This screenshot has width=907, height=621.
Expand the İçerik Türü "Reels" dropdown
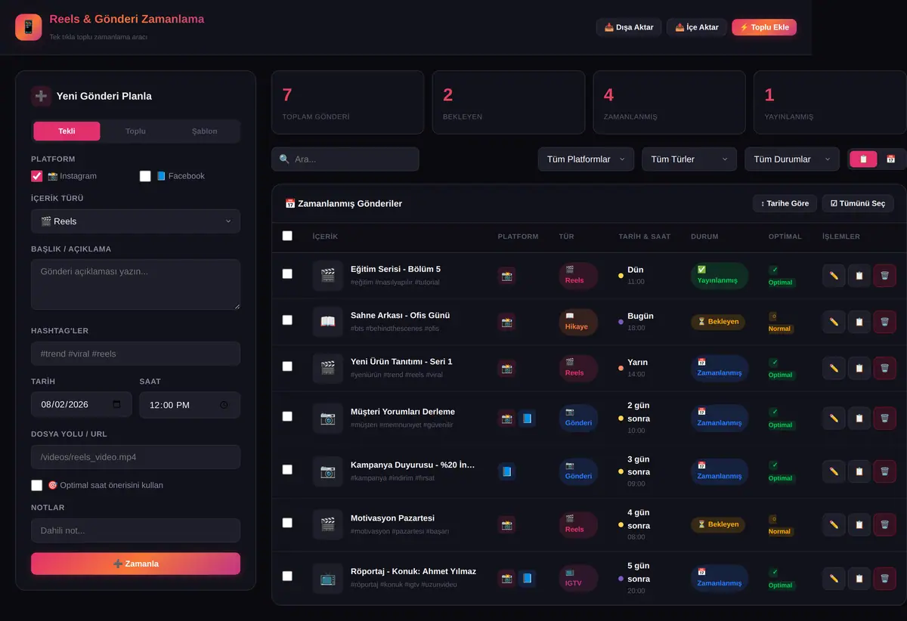click(136, 221)
